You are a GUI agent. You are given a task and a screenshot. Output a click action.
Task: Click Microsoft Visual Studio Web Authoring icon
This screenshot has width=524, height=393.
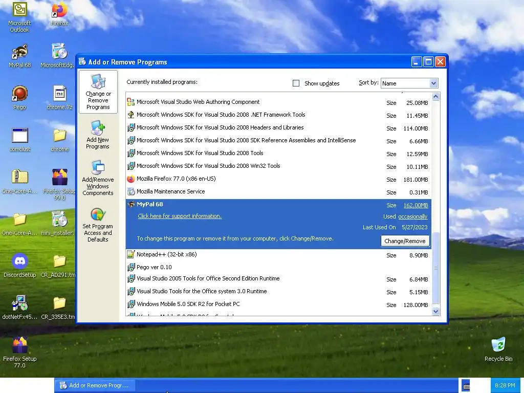[x=130, y=102]
